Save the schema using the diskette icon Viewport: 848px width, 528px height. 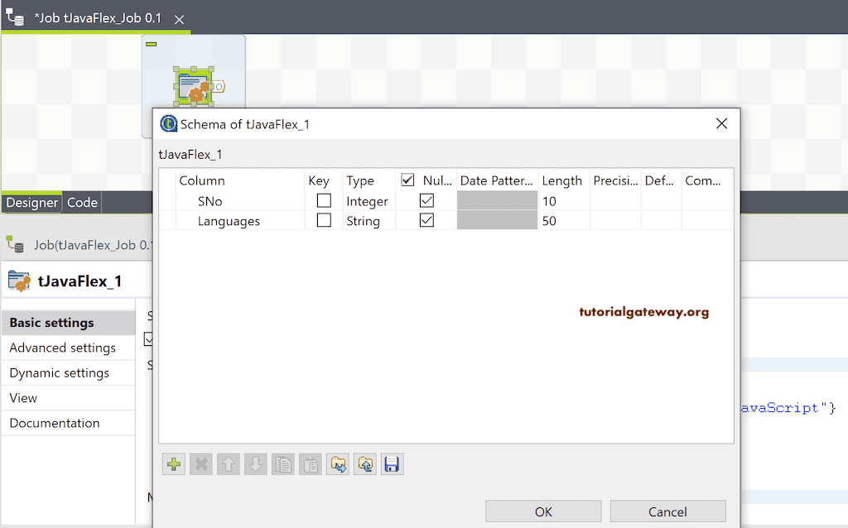tap(392, 463)
